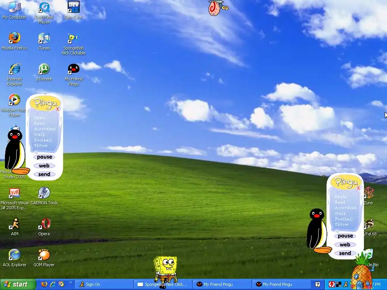Click send on the right Pingu panel
This screenshot has height=290, width=387.
pyautogui.click(x=345, y=253)
